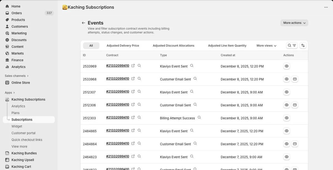
Task: Filter by Klaviyo Event Sent type in row 2512307
Action: tap(192, 92)
